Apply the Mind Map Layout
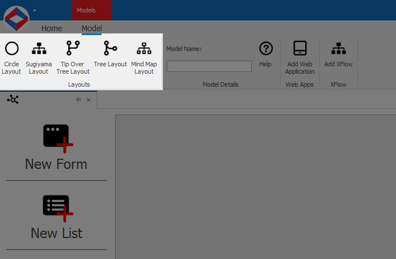The width and height of the screenshot is (396, 259). (x=144, y=58)
